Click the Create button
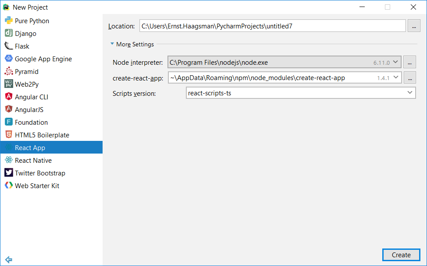Viewport: 427px width, 266px height. [x=401, y=255]
